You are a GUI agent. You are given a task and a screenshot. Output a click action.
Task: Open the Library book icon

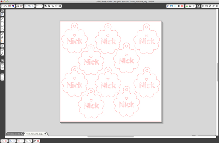(2, 64)
